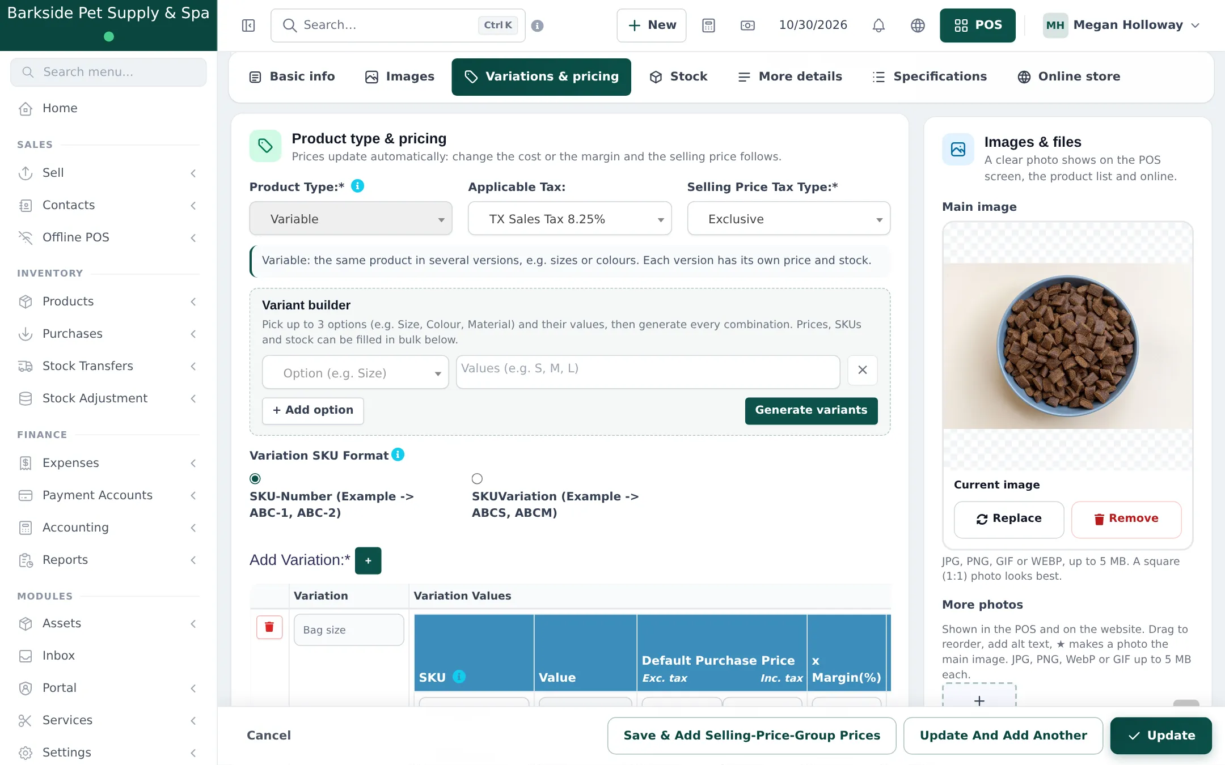Click the info icon beside search box

point(538,25)
